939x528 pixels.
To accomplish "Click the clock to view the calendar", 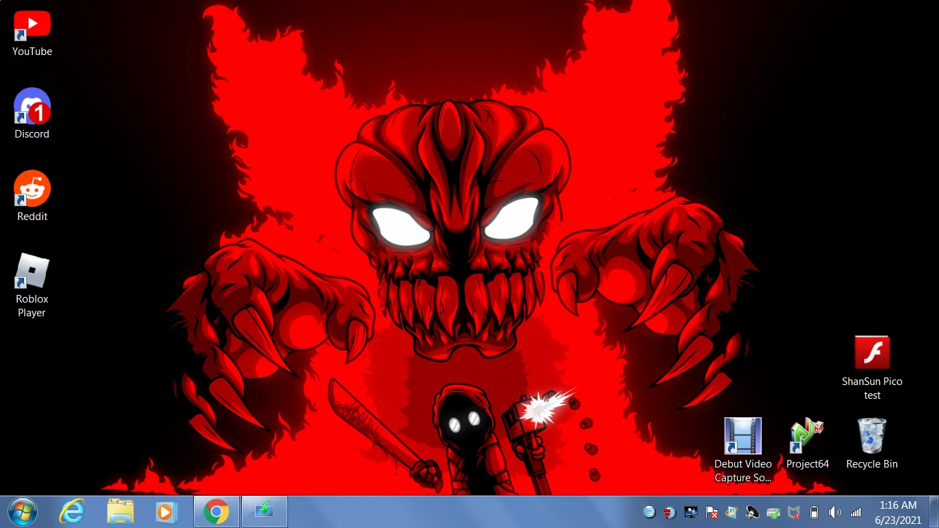I will tap(898, 511).
